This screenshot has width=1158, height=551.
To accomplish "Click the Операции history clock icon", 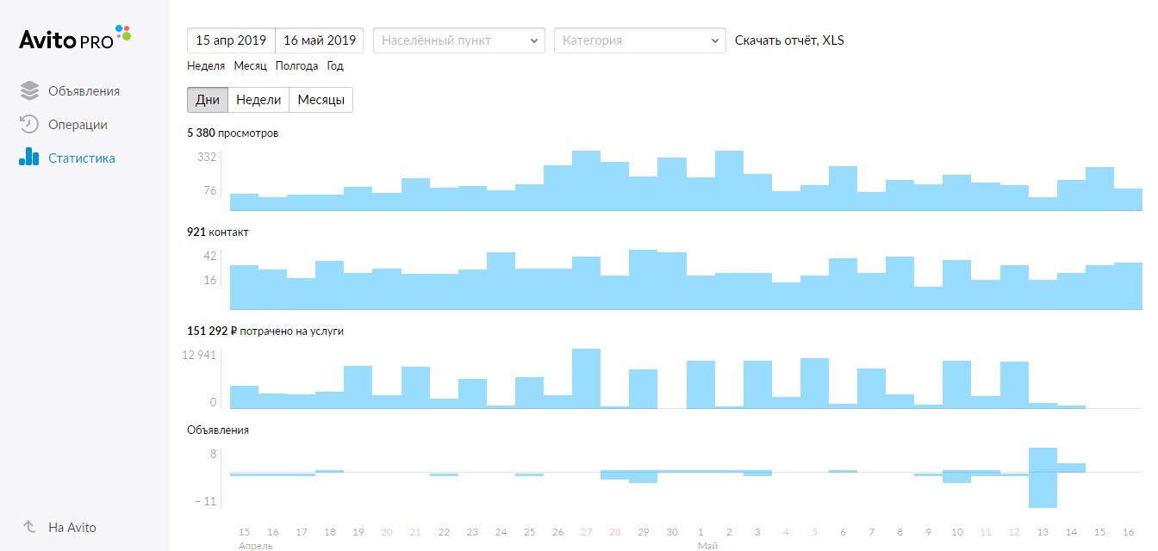I will 29,125.
